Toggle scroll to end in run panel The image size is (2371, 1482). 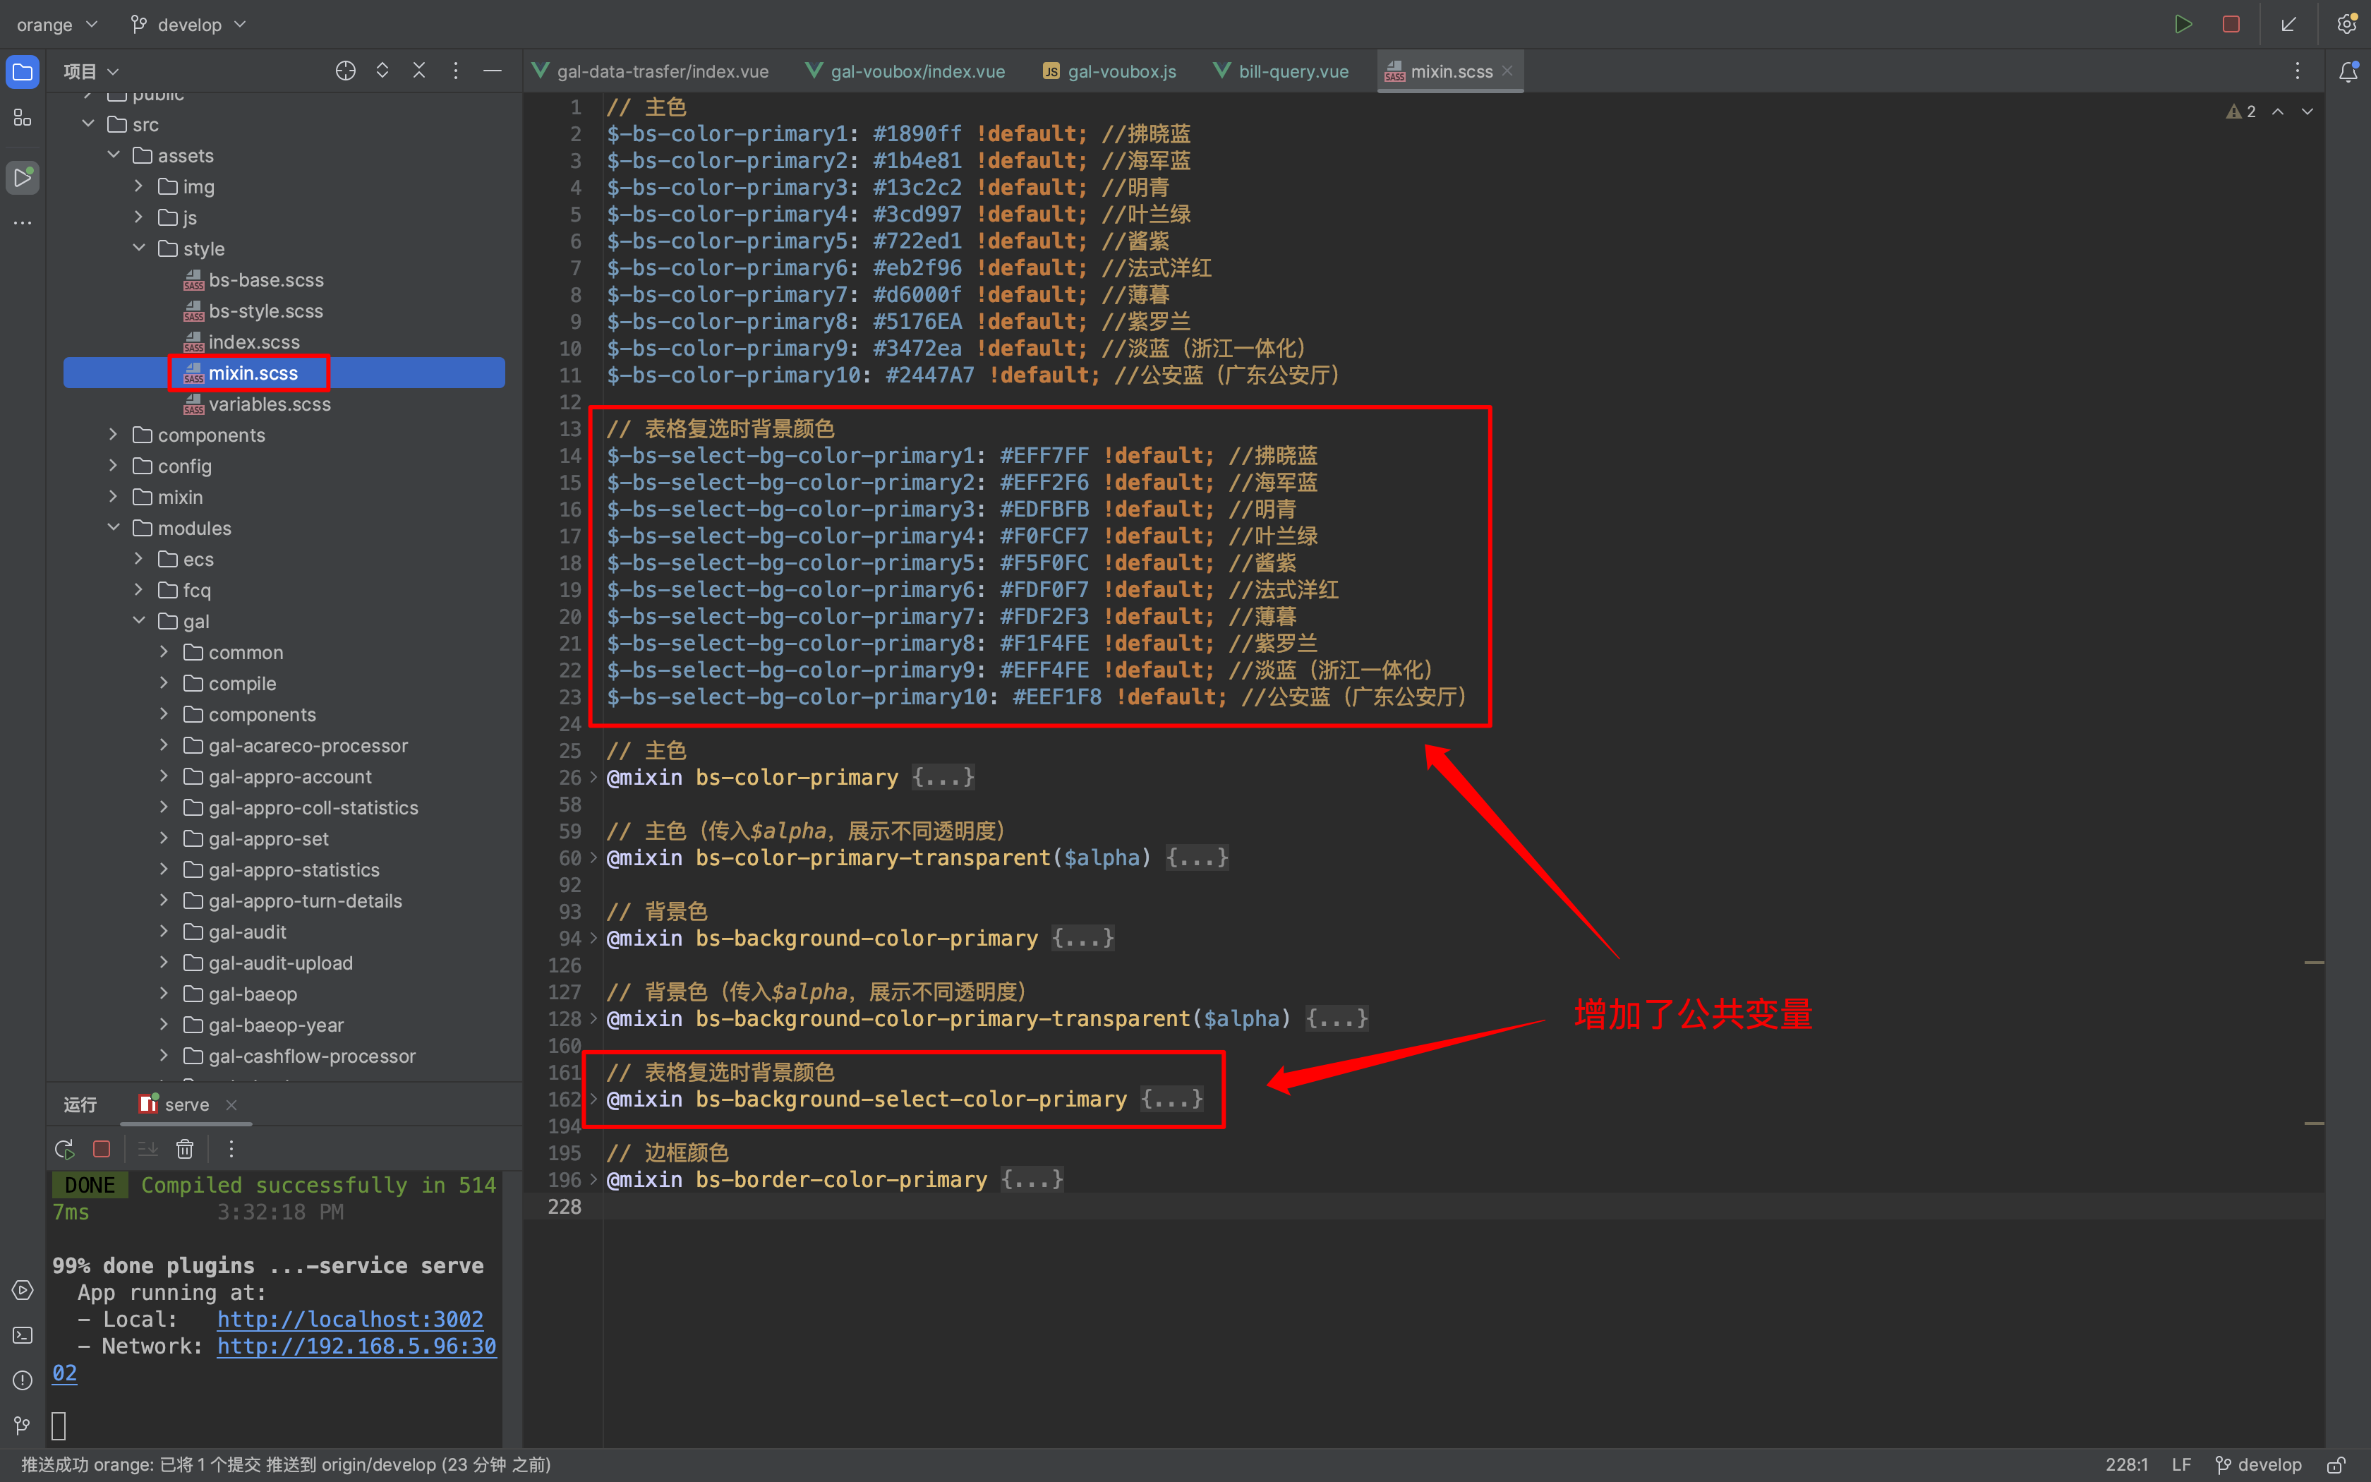(148, 1149)
